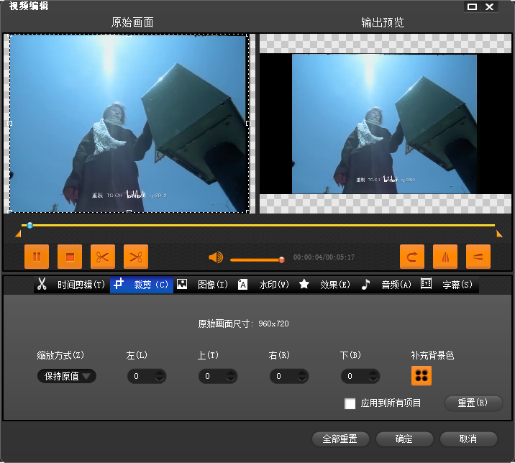The height and width of the screenshot is (463, 515).
Task: Open the 图像(I) tab
Action: (x=203, y=285)
